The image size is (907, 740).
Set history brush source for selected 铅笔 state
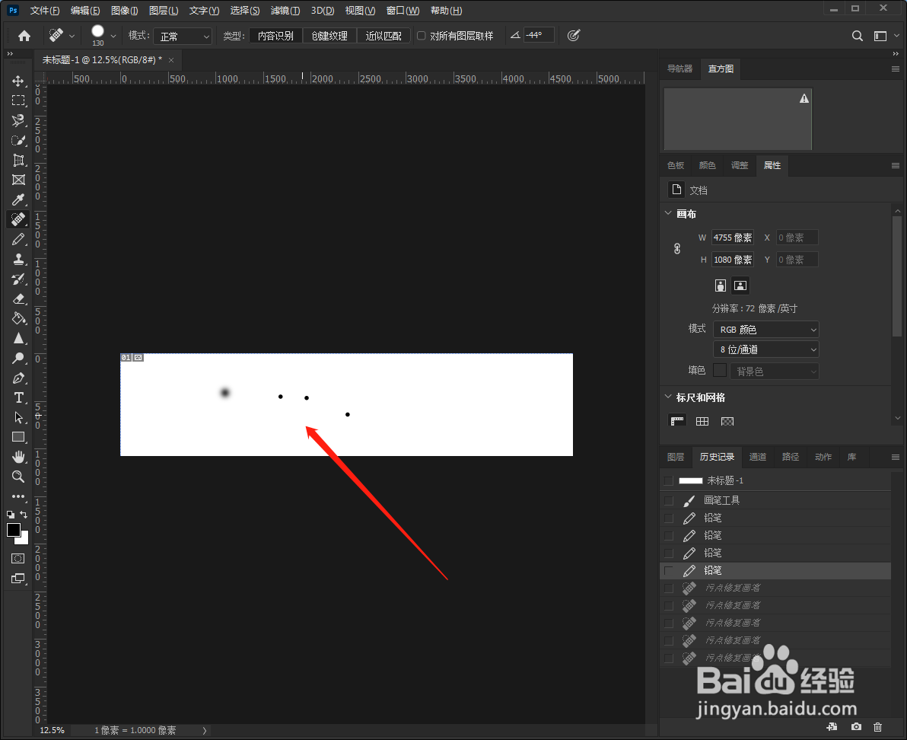pyautogui.click(x=669, y=570)
